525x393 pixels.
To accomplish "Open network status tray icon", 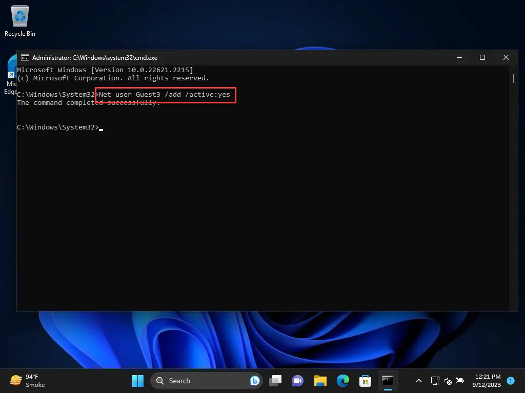I will click(x=435, y=381).
